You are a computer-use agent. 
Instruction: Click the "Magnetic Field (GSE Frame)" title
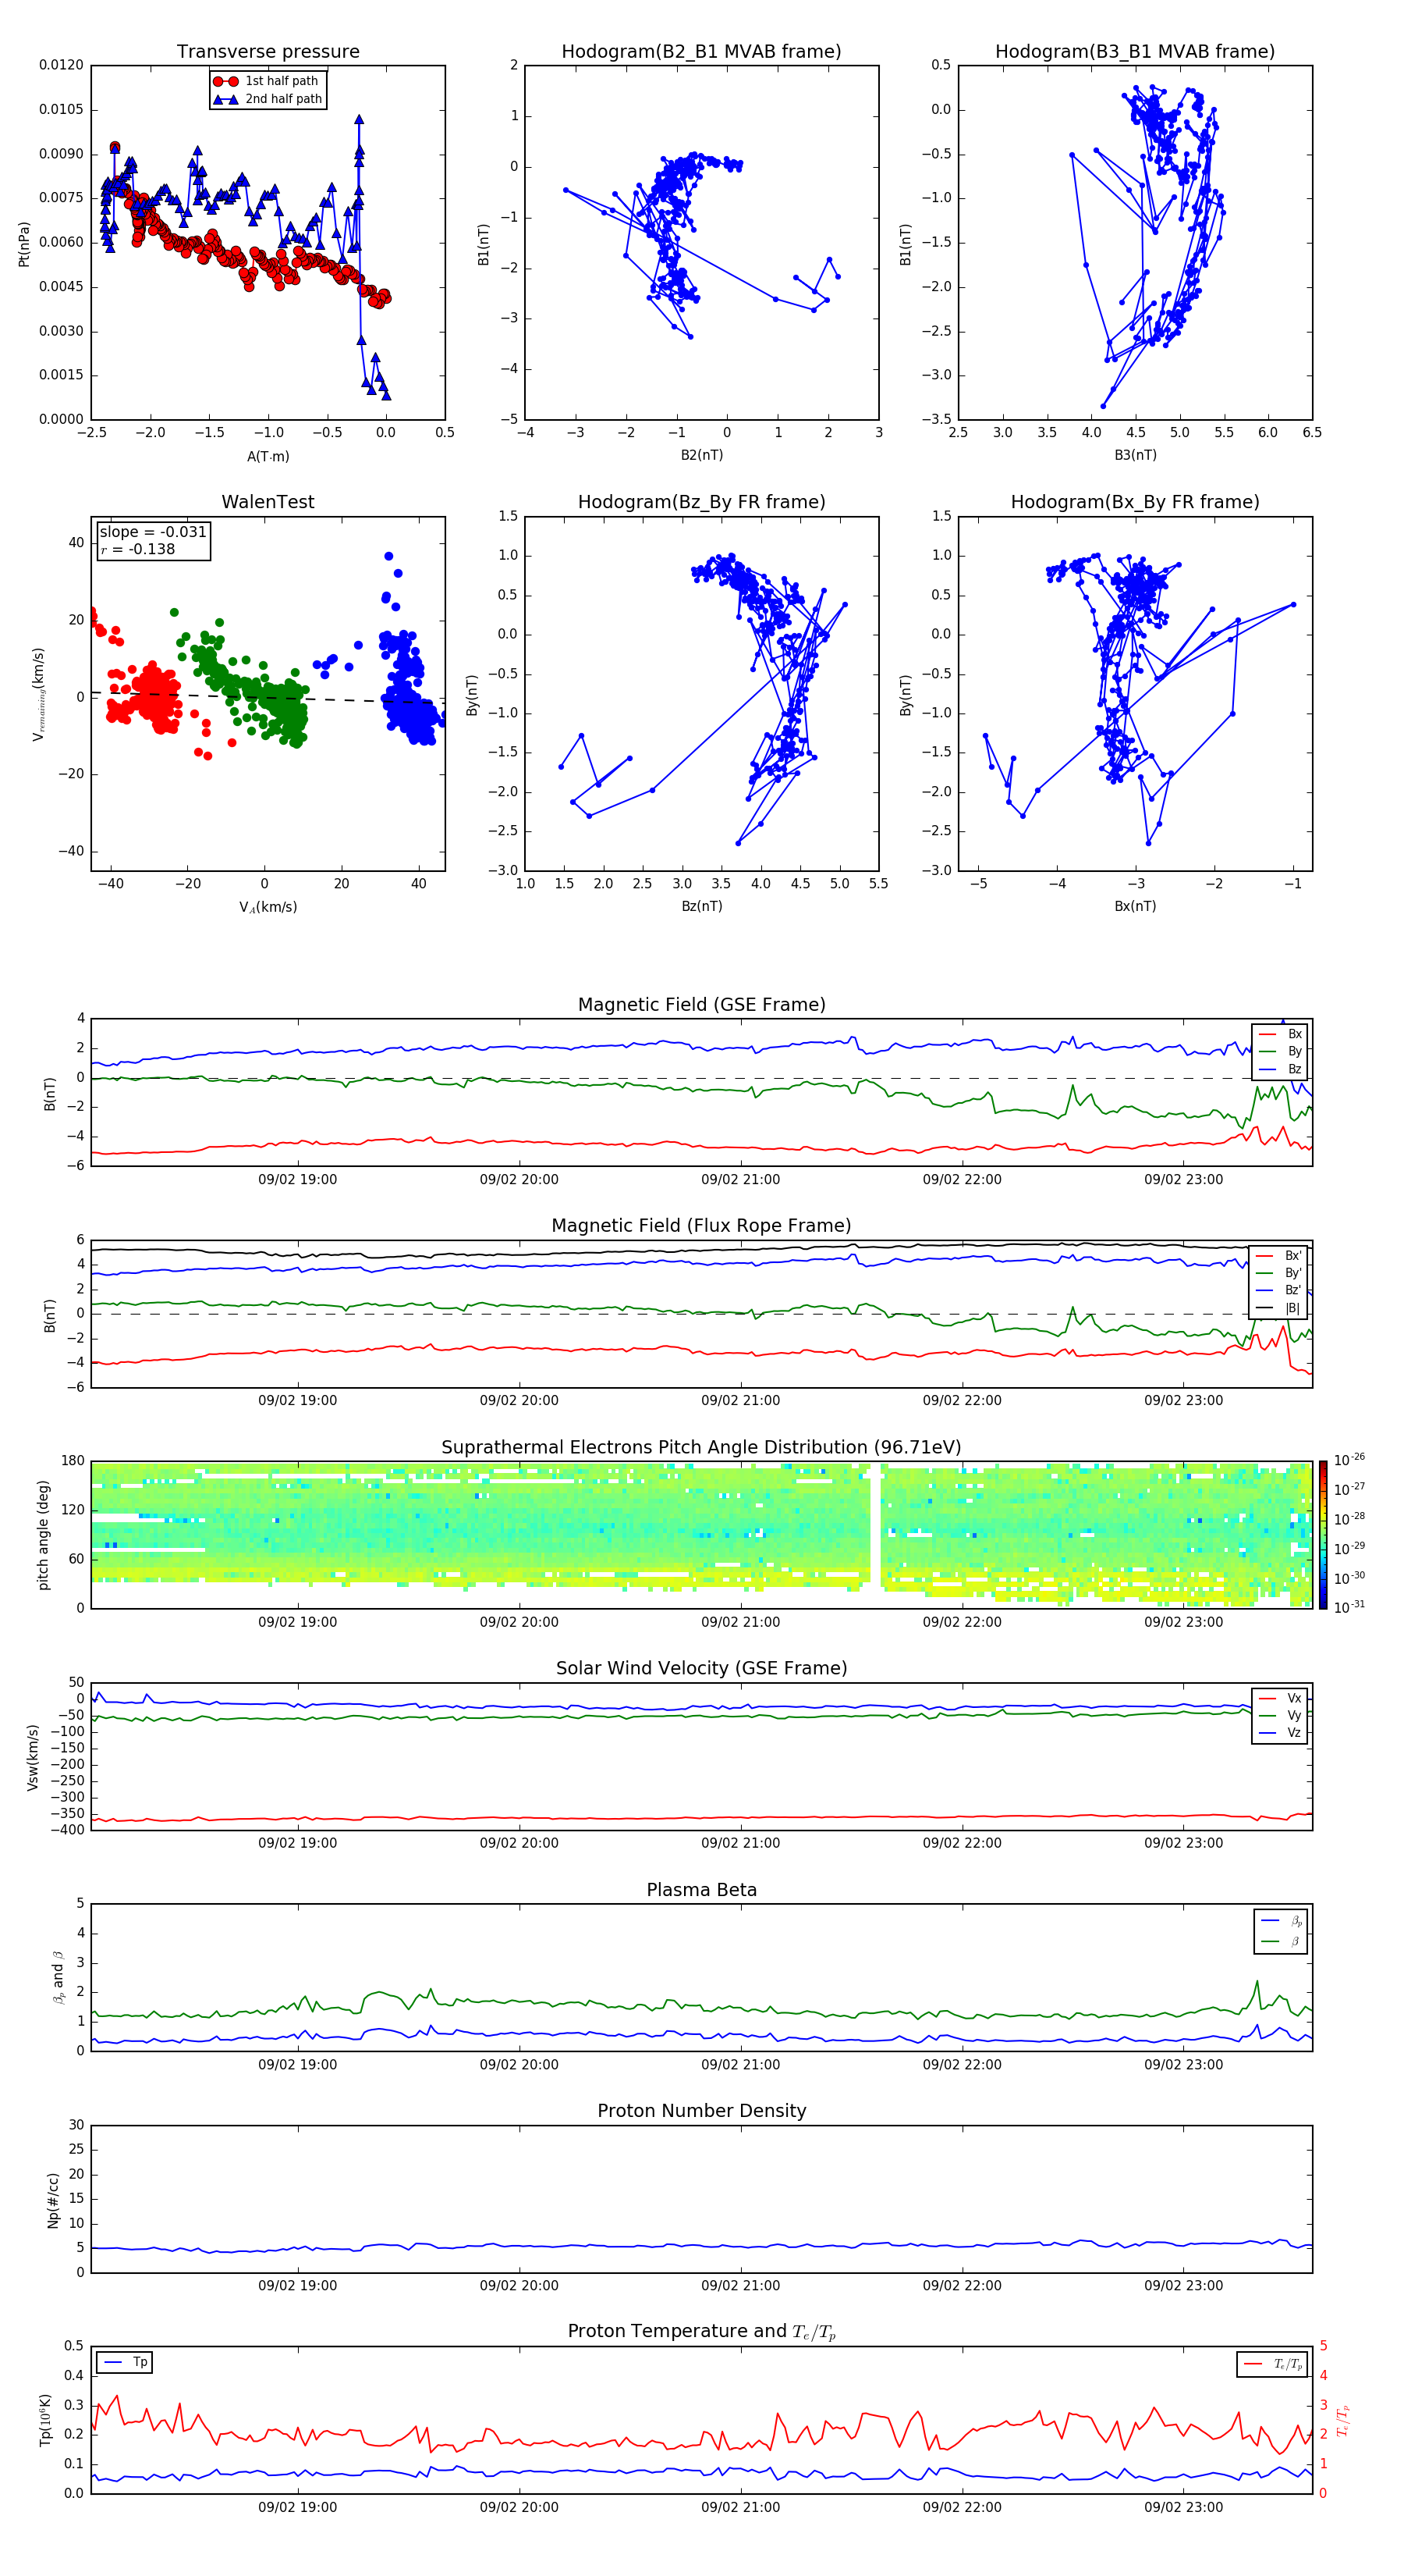click(x=701, y=1005)
